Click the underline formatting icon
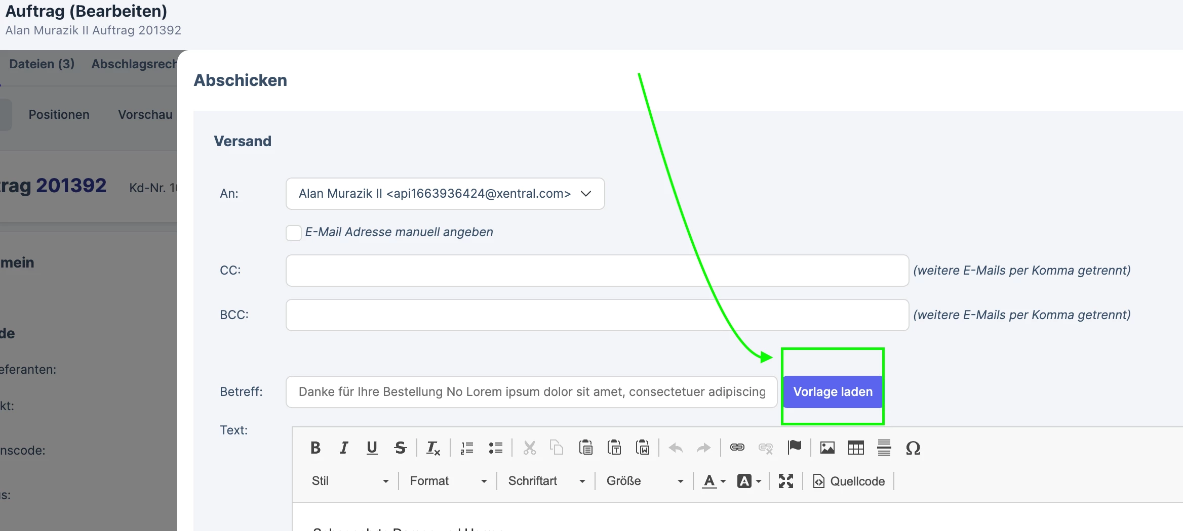The width and height of the screenshot is (1183, 531). pos(372,448)
